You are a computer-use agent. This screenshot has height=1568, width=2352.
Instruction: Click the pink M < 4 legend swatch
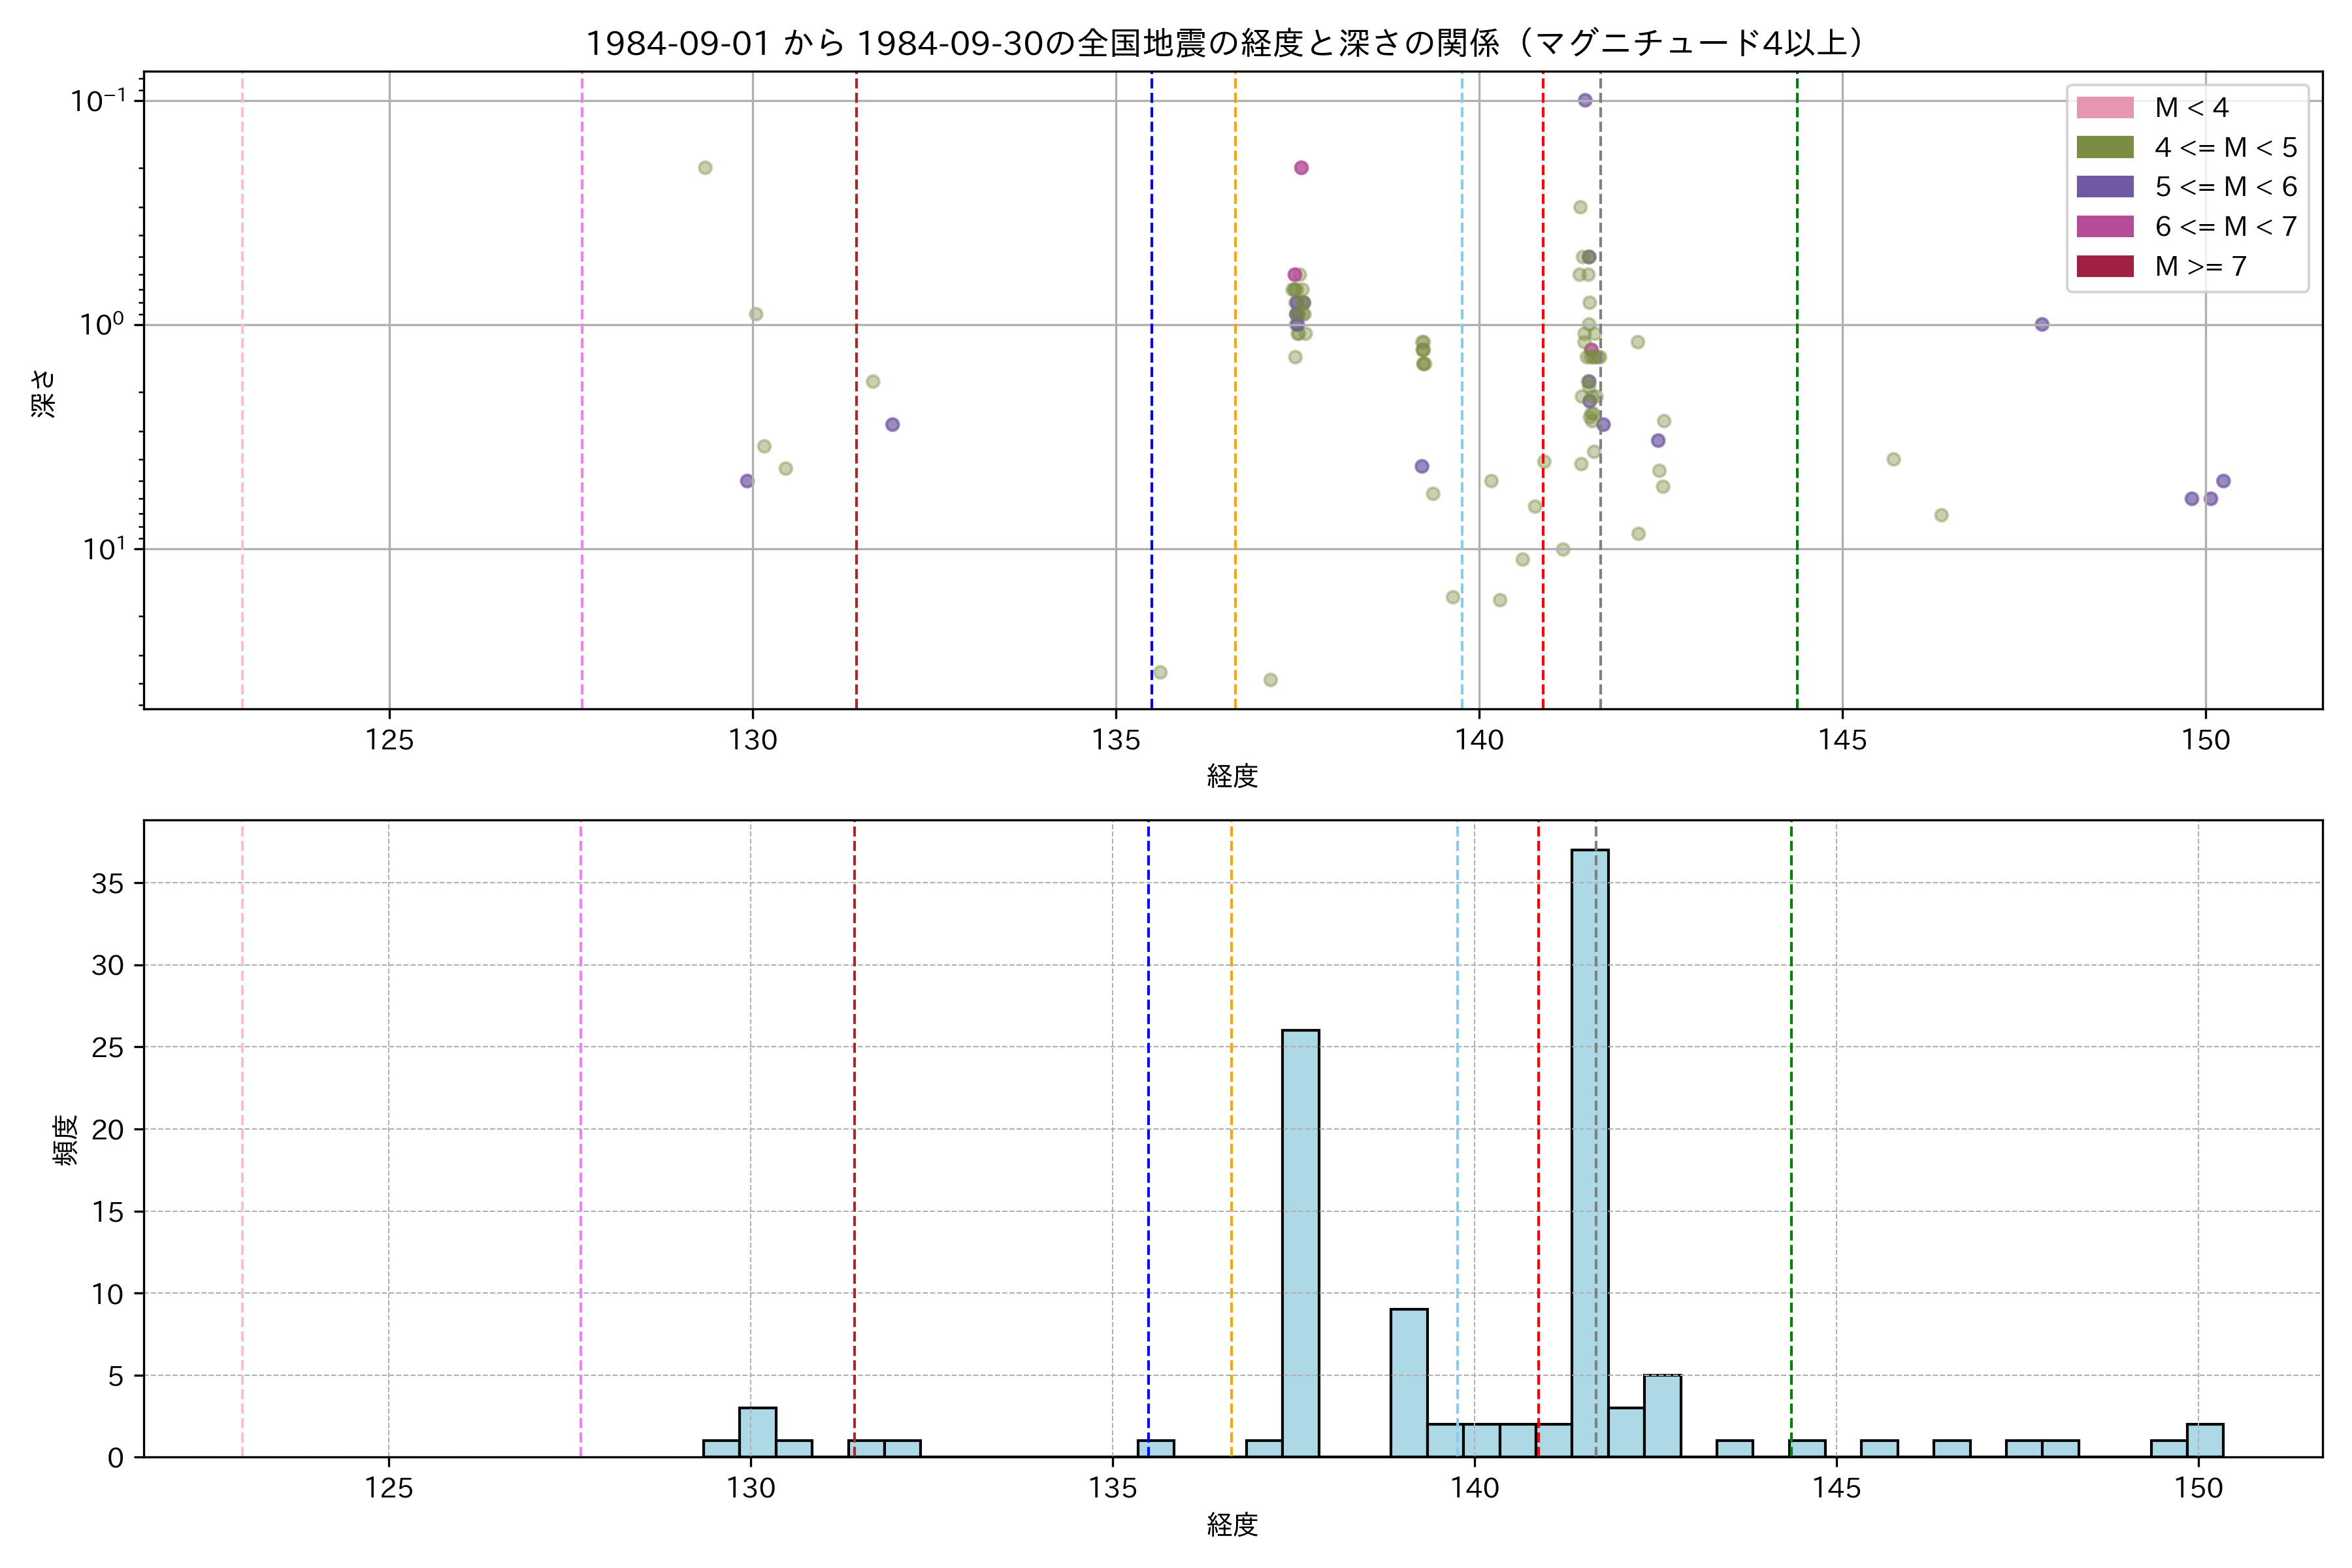click(x=2104, y=107)
